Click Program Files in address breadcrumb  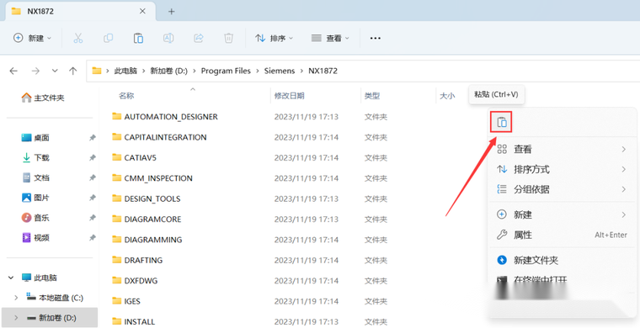pyautogui.click(x=226, y=71)
